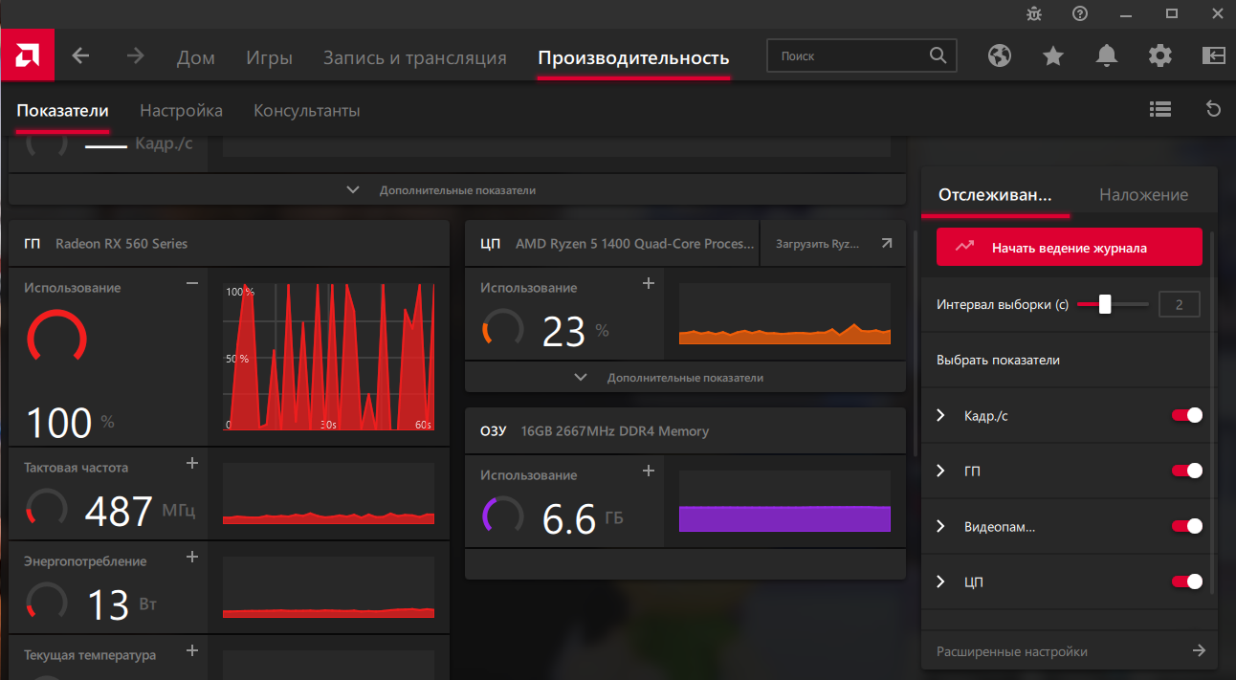1236x680 pixels.
Task: Expand Кадр./с metrics chevron
Action: tap(940, 415)
